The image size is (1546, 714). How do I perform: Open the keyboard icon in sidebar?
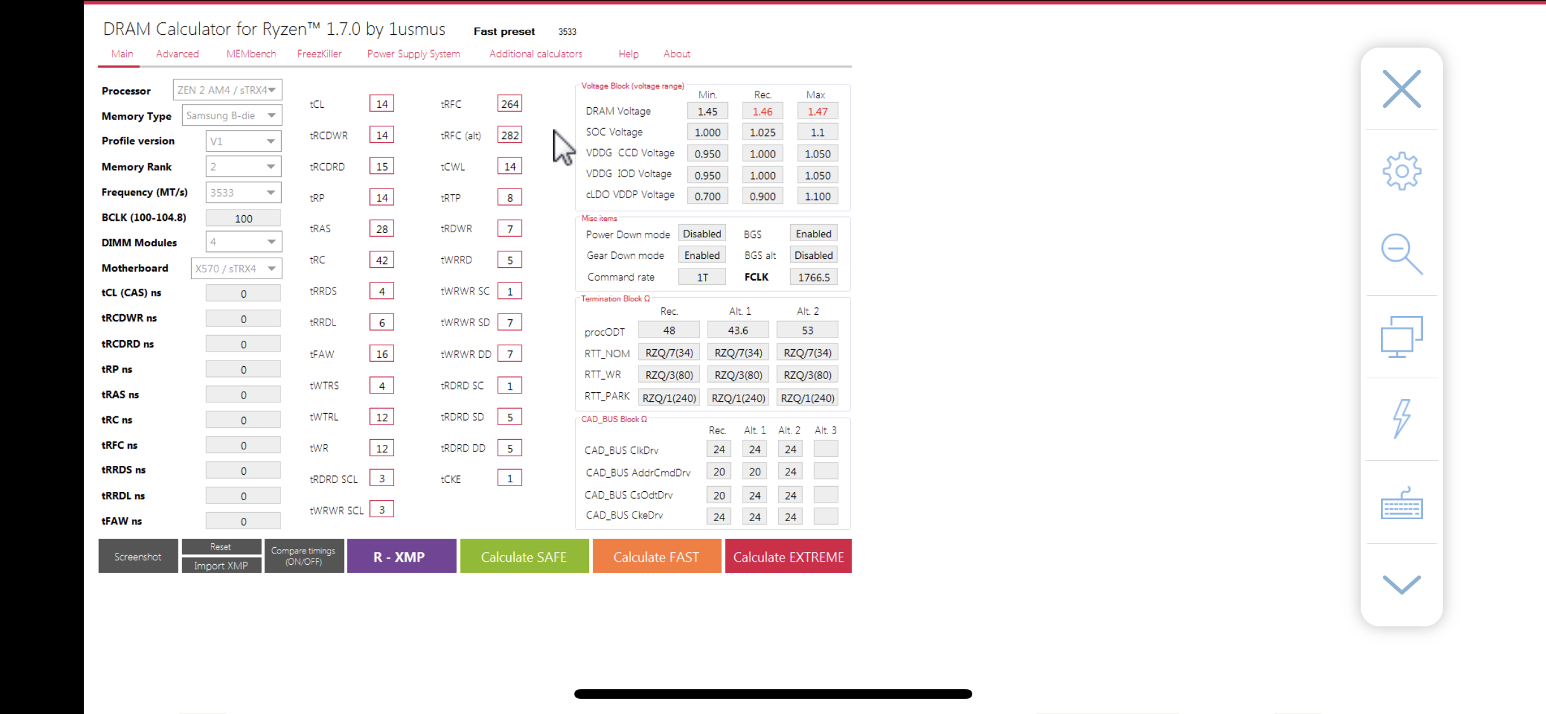(x=1401, y=505)
